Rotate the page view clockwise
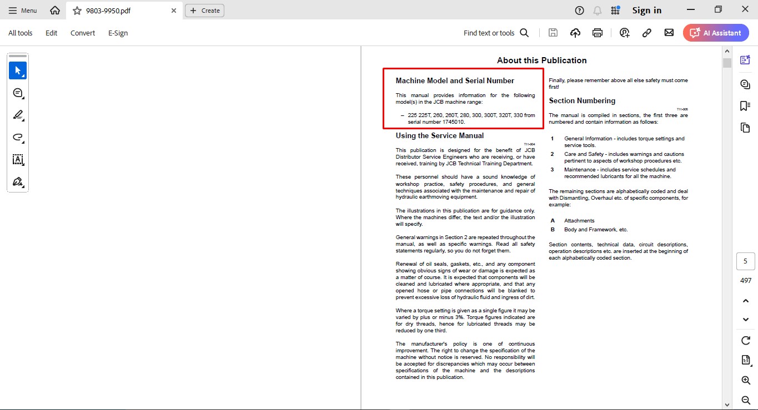Viewport: 758px width, 410px height. (746, 340)
